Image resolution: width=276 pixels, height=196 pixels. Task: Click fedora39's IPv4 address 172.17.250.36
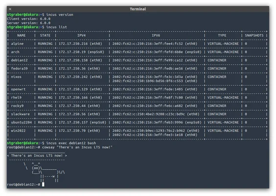coord(72,69)
